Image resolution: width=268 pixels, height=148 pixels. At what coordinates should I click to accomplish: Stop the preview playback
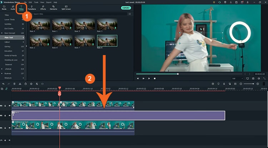[155, 78]
